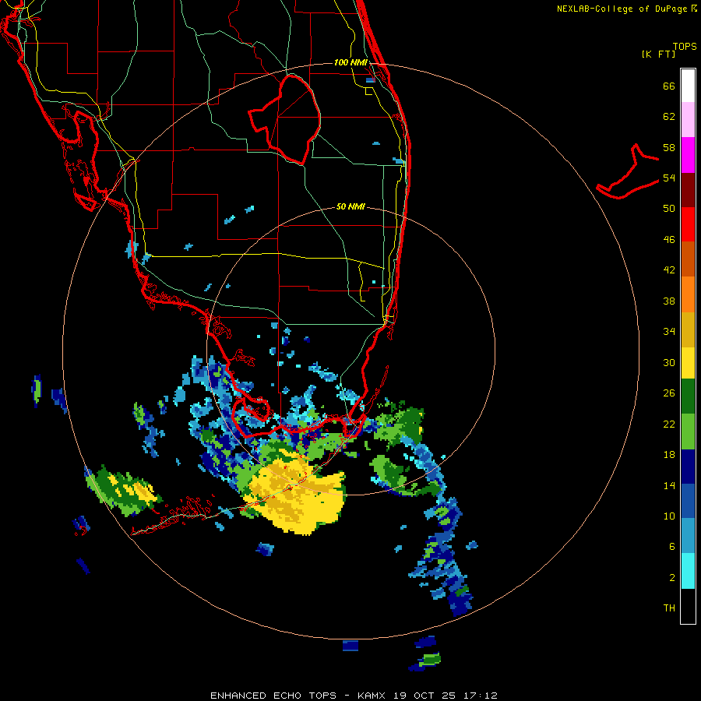The width and height of the screenshot is (701, 701).
Task: Click the medium blue legend swatch
Action: (688, 501)
